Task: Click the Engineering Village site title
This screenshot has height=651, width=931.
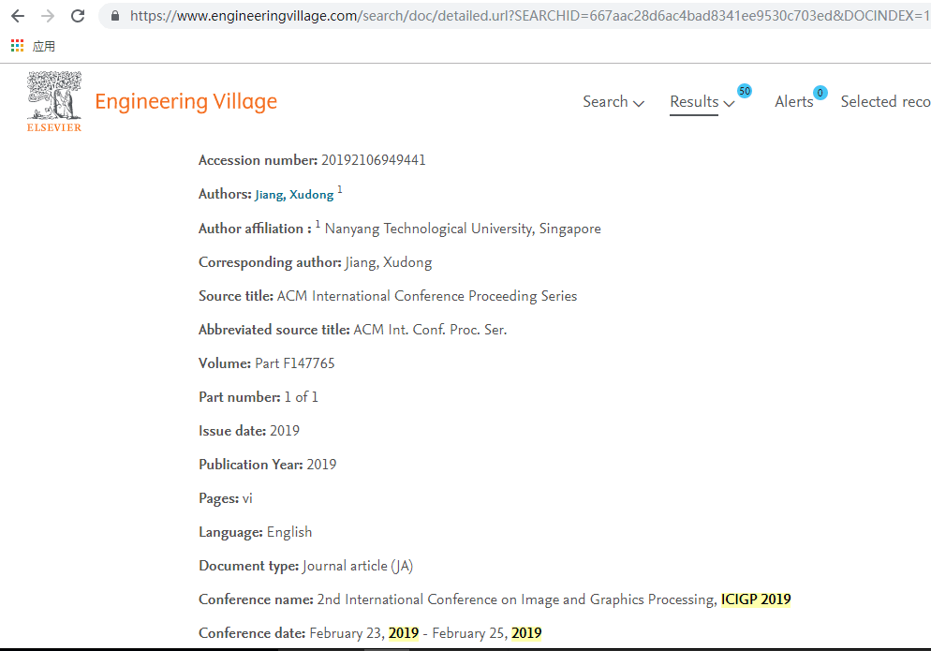Action: (185, 101)
